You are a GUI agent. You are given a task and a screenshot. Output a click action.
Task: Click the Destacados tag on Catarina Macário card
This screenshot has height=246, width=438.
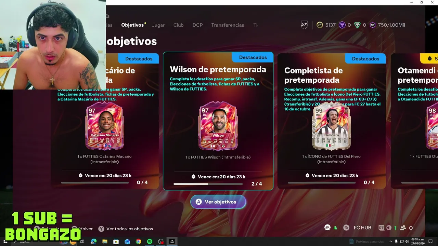pos(139,59)
